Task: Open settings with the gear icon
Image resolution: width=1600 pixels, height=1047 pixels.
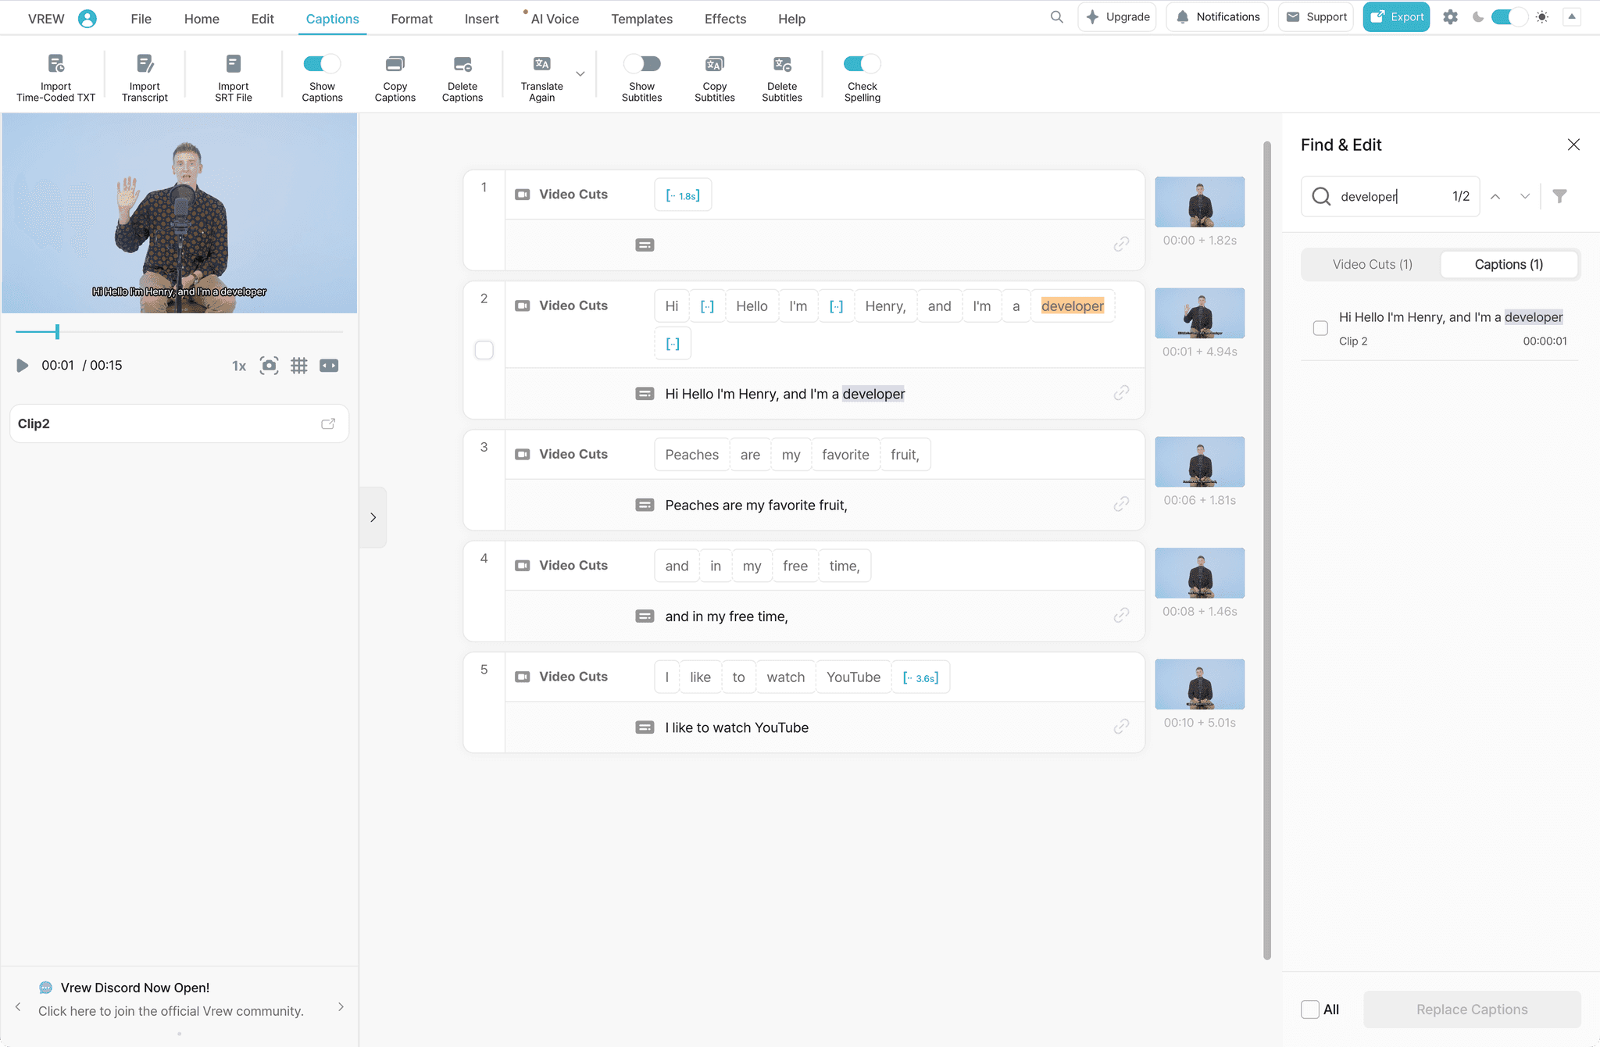Action: 1450,17
